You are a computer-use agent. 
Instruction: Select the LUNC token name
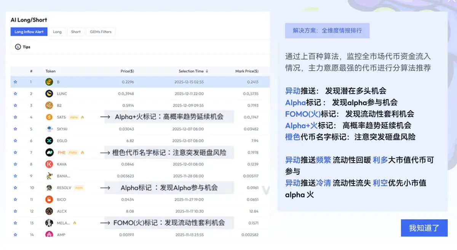(62, 94)
